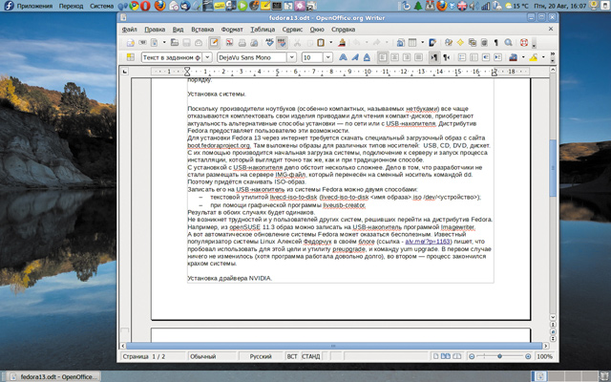Toggle Right-To-Left text direction
This screenshot has height=382, width=611.
pyautogui.click(x=446, y=57)
